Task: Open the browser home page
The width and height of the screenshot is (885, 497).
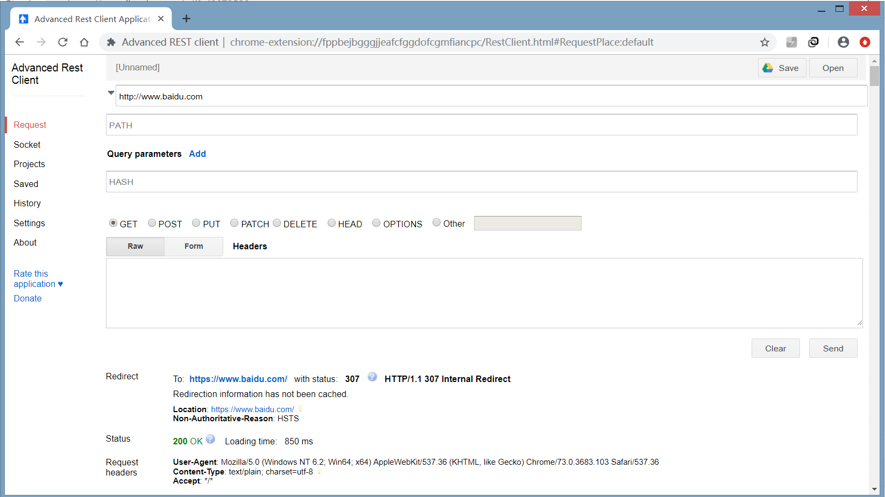Action: tap(84, 42)
